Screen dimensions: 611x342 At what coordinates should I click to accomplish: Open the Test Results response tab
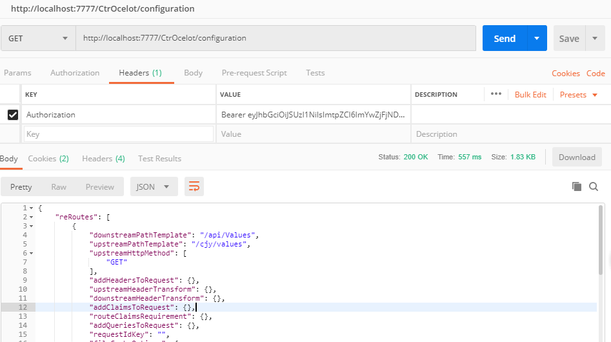[159, 159]
